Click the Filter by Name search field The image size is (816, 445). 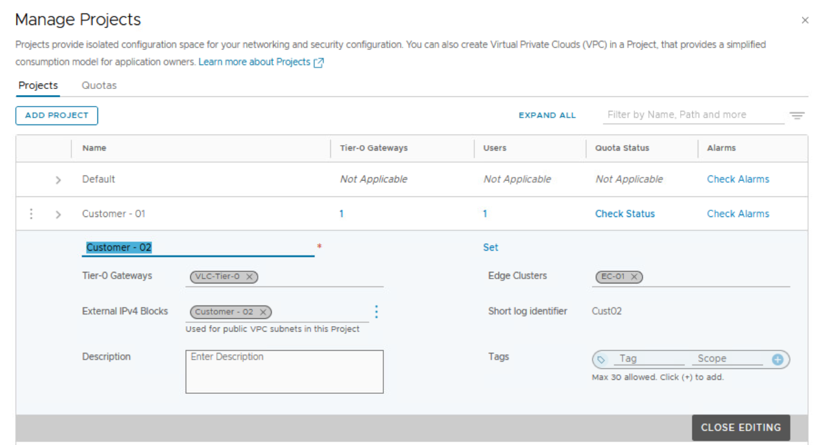(693, 115)
